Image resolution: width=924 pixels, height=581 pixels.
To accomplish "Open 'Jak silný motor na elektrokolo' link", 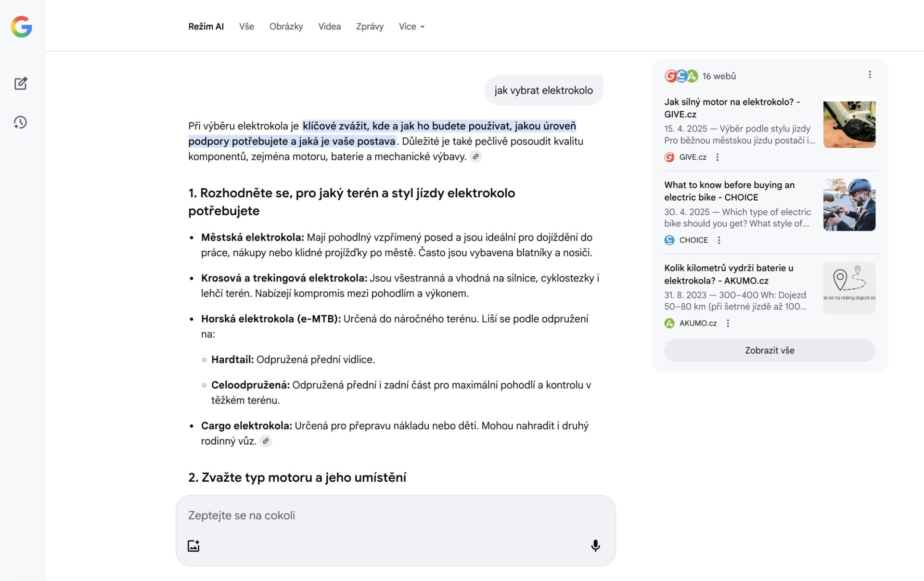I will 731,108.
